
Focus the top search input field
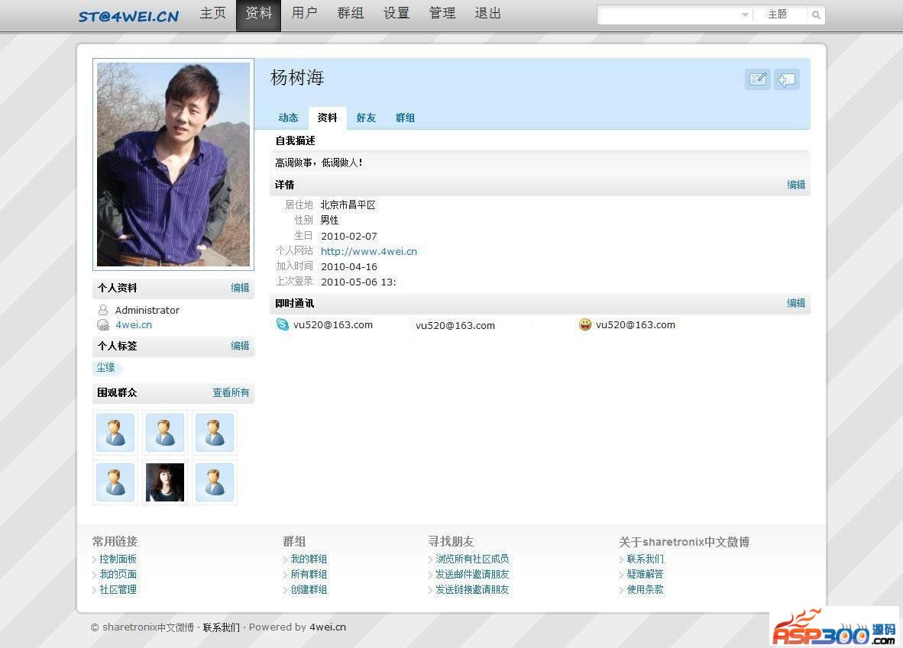[x=669, y=15]
